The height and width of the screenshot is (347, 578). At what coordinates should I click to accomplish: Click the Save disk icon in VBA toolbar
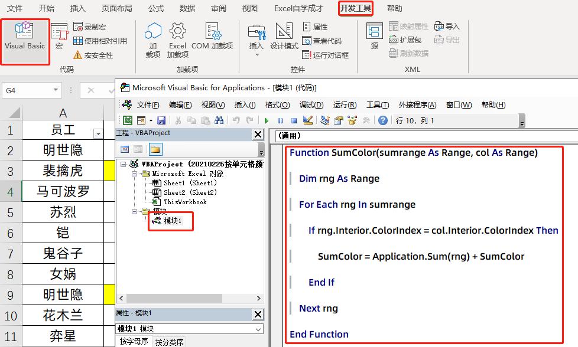(161, 120)
